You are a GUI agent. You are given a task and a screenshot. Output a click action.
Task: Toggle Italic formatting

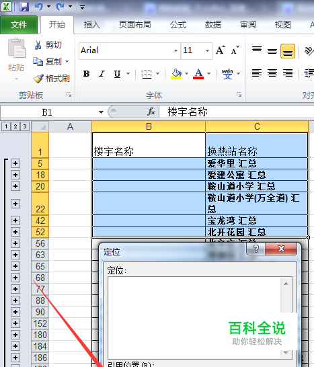point(102,74)
